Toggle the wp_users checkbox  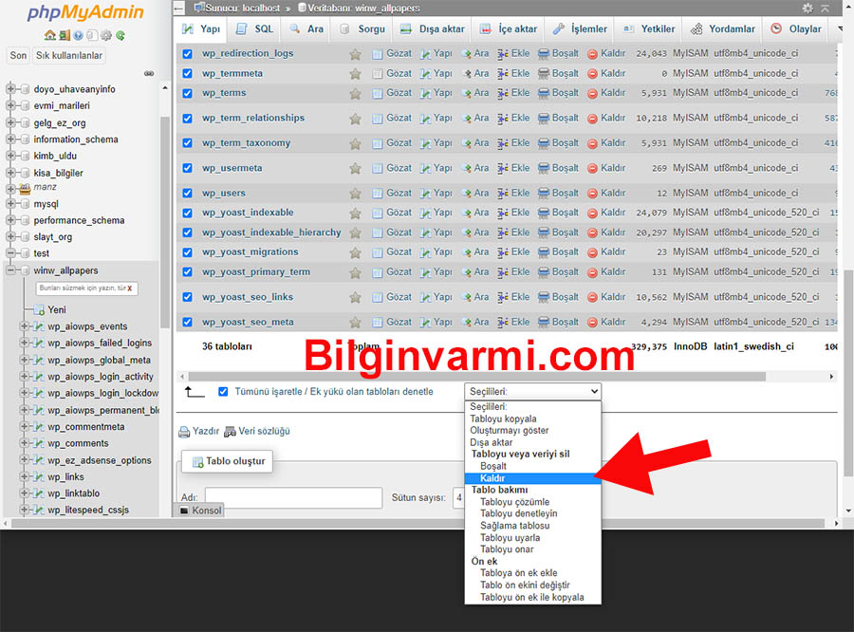pos(187,194)
